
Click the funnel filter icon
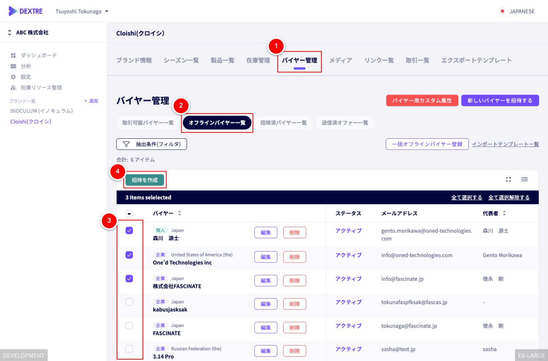pos(126,144)
